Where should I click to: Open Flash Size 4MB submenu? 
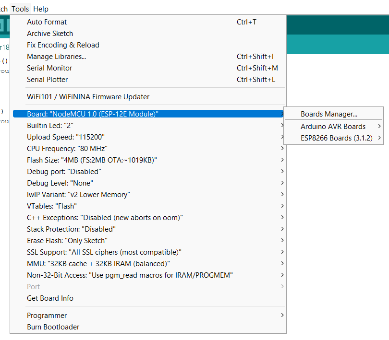[x=92, y=160]
